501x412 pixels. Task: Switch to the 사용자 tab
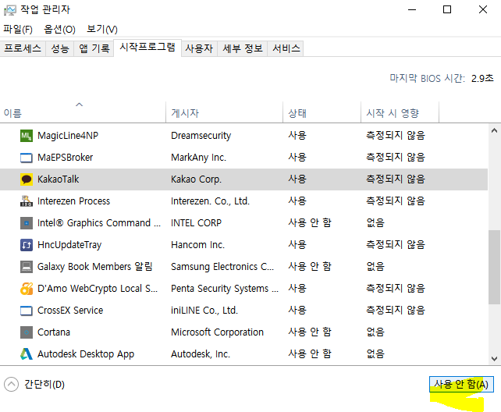pyautogui.click(x=199, y=48)
